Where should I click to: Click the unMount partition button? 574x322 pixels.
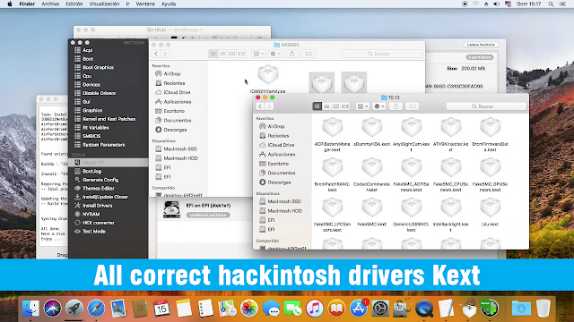(x=208, y=215)
